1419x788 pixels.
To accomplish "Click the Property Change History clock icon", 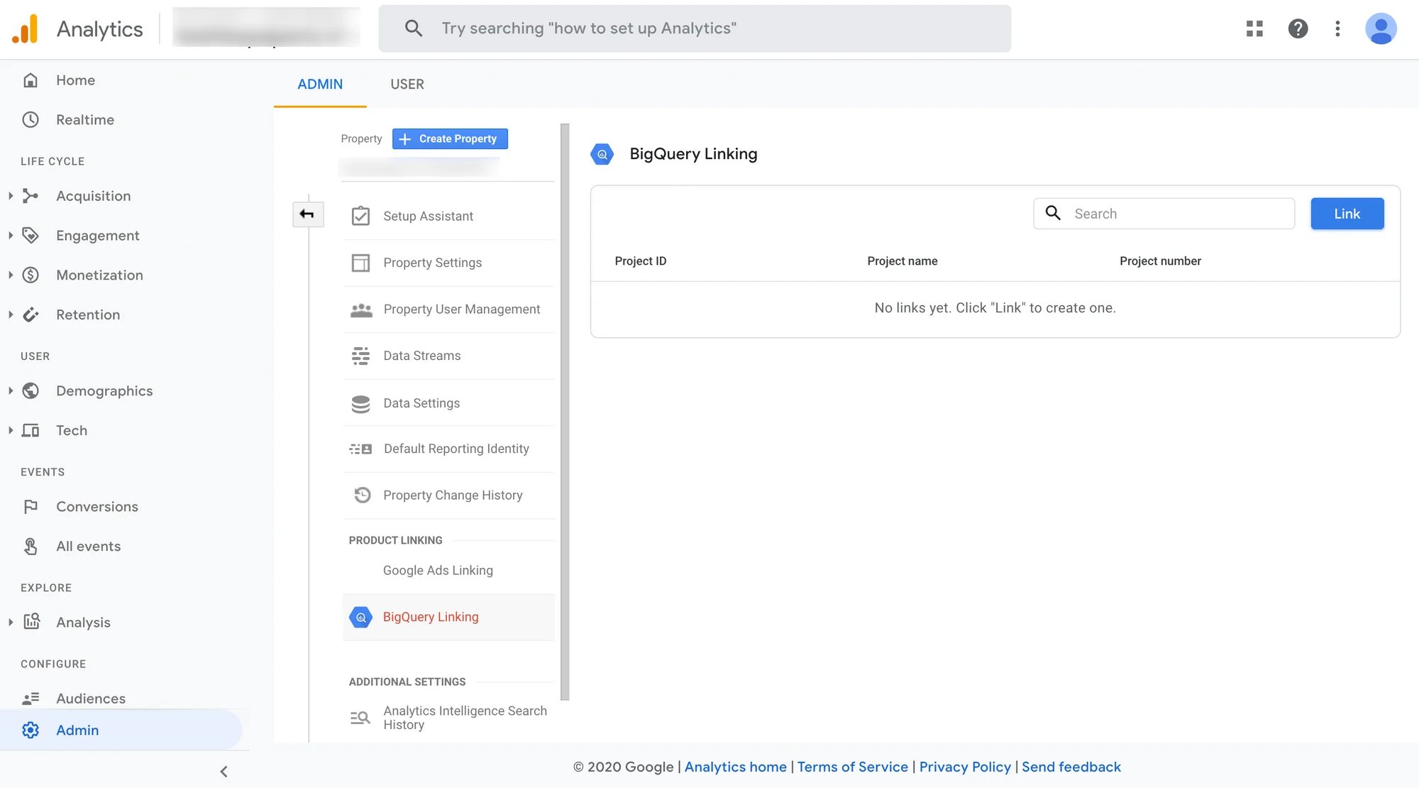I will (x=361, y=495).
